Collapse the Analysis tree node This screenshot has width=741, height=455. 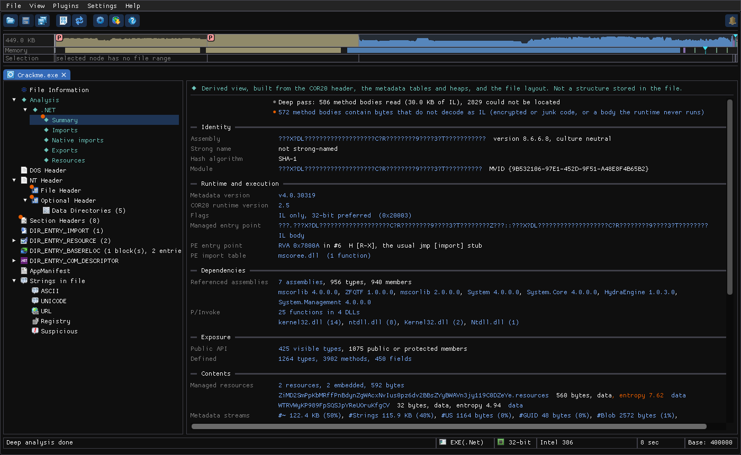(x=14, y=100)
